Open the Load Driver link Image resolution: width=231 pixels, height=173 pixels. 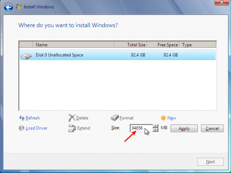(x=37, y=128)
